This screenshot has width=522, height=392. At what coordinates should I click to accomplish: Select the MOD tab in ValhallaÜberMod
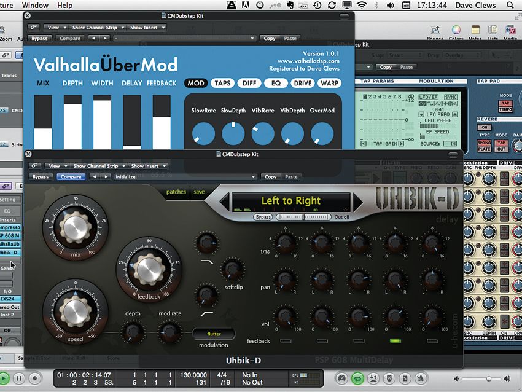[x=196, y=83]
